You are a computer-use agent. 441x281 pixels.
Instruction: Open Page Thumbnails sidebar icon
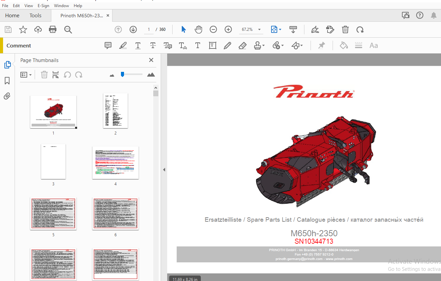[7, 65]
